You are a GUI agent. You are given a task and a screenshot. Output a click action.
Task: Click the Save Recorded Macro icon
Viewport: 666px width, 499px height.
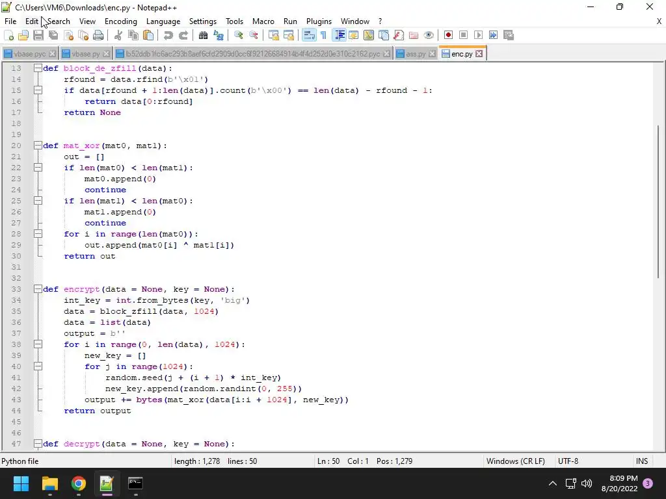point(509,35)
